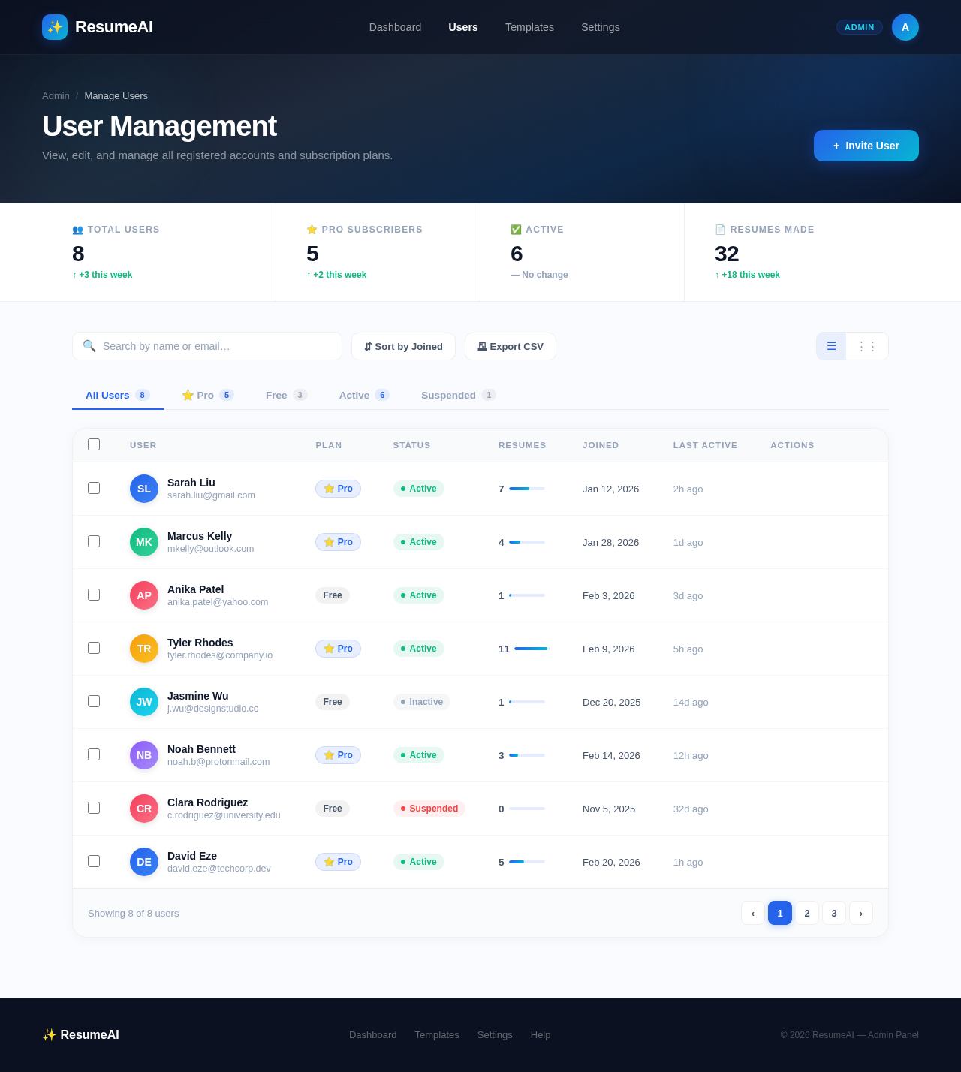Open the admin avatar profile menu
The image size is (961, 1072).
[905, 27]
